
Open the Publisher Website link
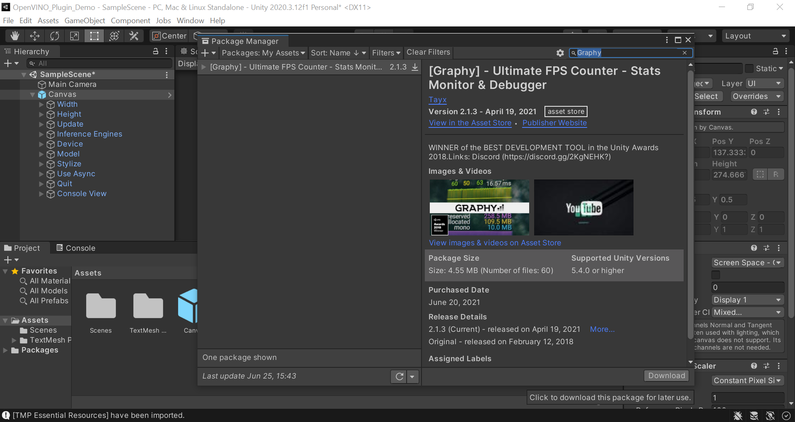554,123
